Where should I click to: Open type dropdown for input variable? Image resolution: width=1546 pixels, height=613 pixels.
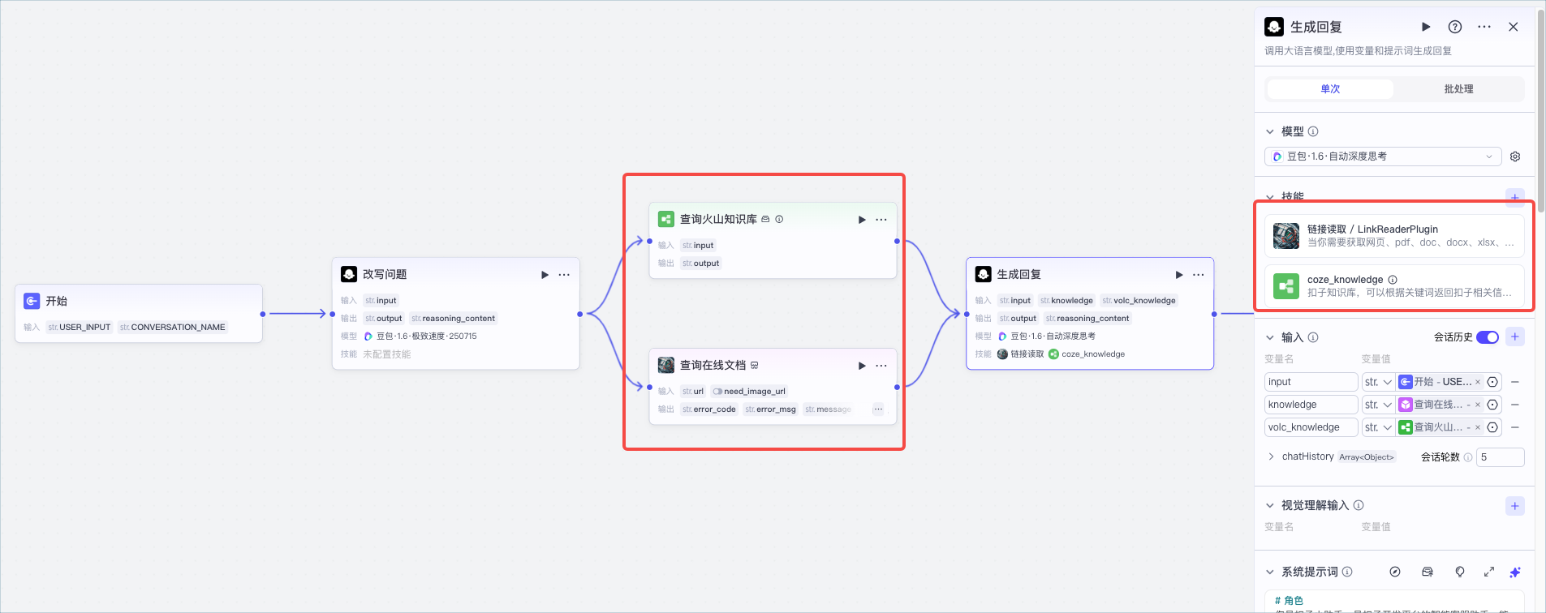click(1378, 382)
